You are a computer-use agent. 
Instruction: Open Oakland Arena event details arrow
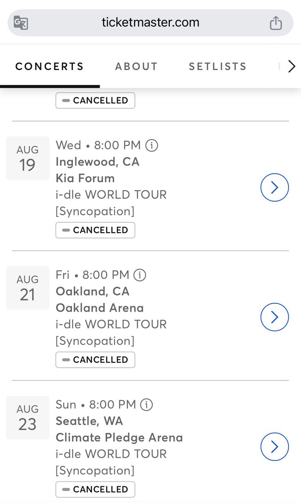pos(275,317)
